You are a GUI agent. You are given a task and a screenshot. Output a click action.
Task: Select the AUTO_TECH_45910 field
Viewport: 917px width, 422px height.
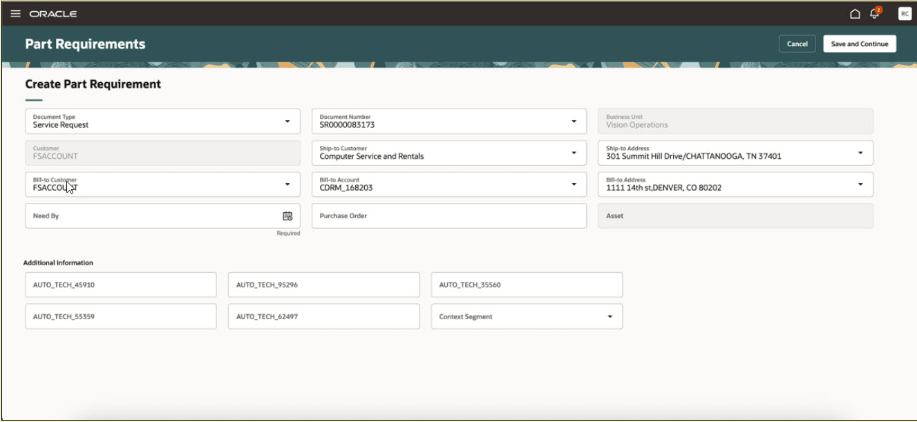(120, 284)
